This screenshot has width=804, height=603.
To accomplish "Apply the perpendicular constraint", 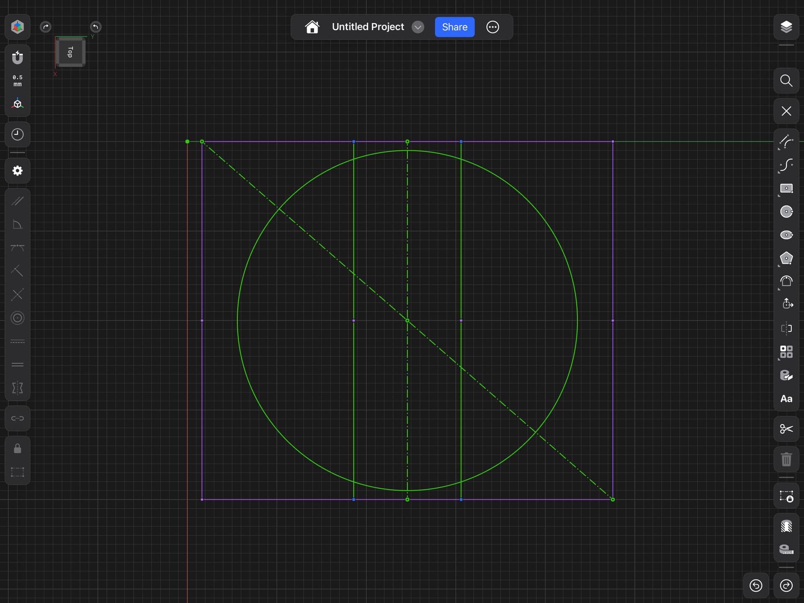I will tap(17, 271).
